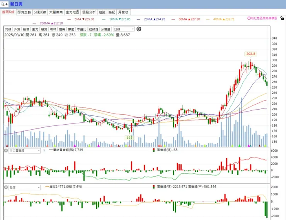This screenshot has height=220, width=286.
Task: Click the 買賣超(張) -68 legend
Action: [165, 150]
